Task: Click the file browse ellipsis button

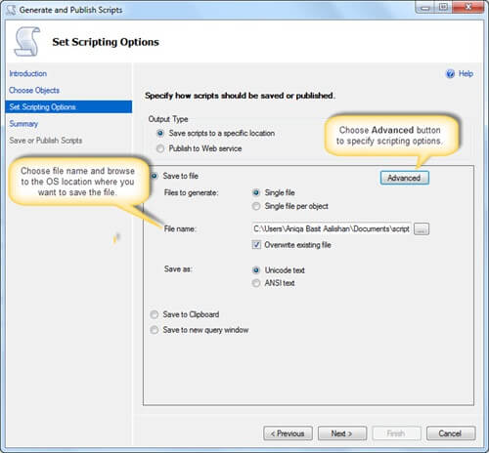Action: coord(422,228)
